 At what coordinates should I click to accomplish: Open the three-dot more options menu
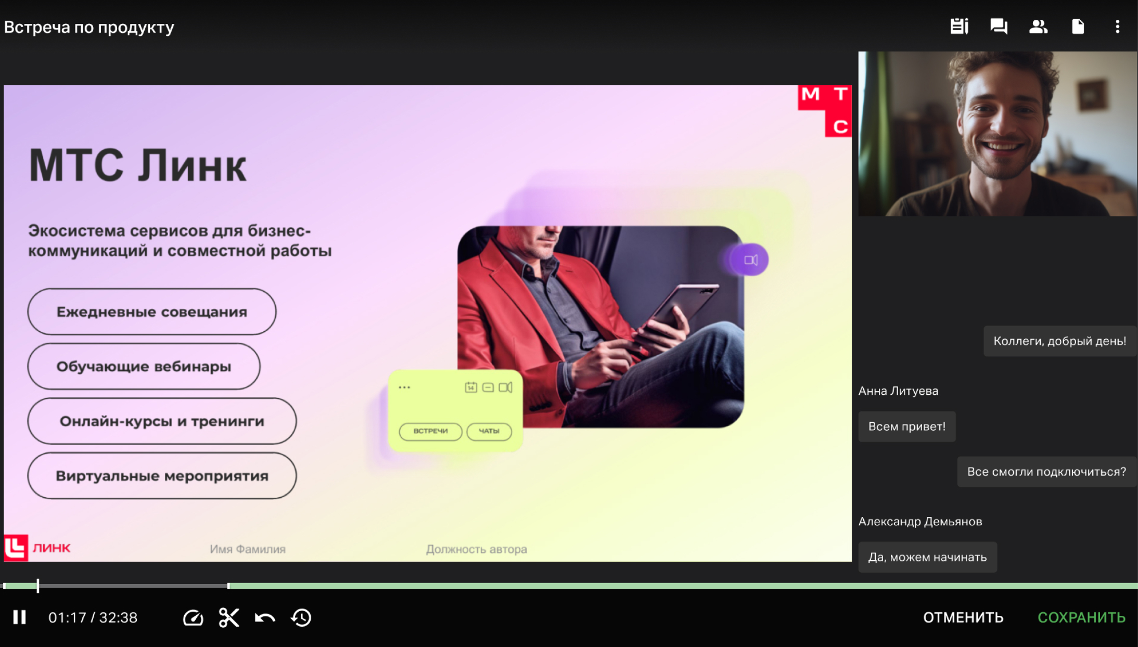[x=1117, y=27]
